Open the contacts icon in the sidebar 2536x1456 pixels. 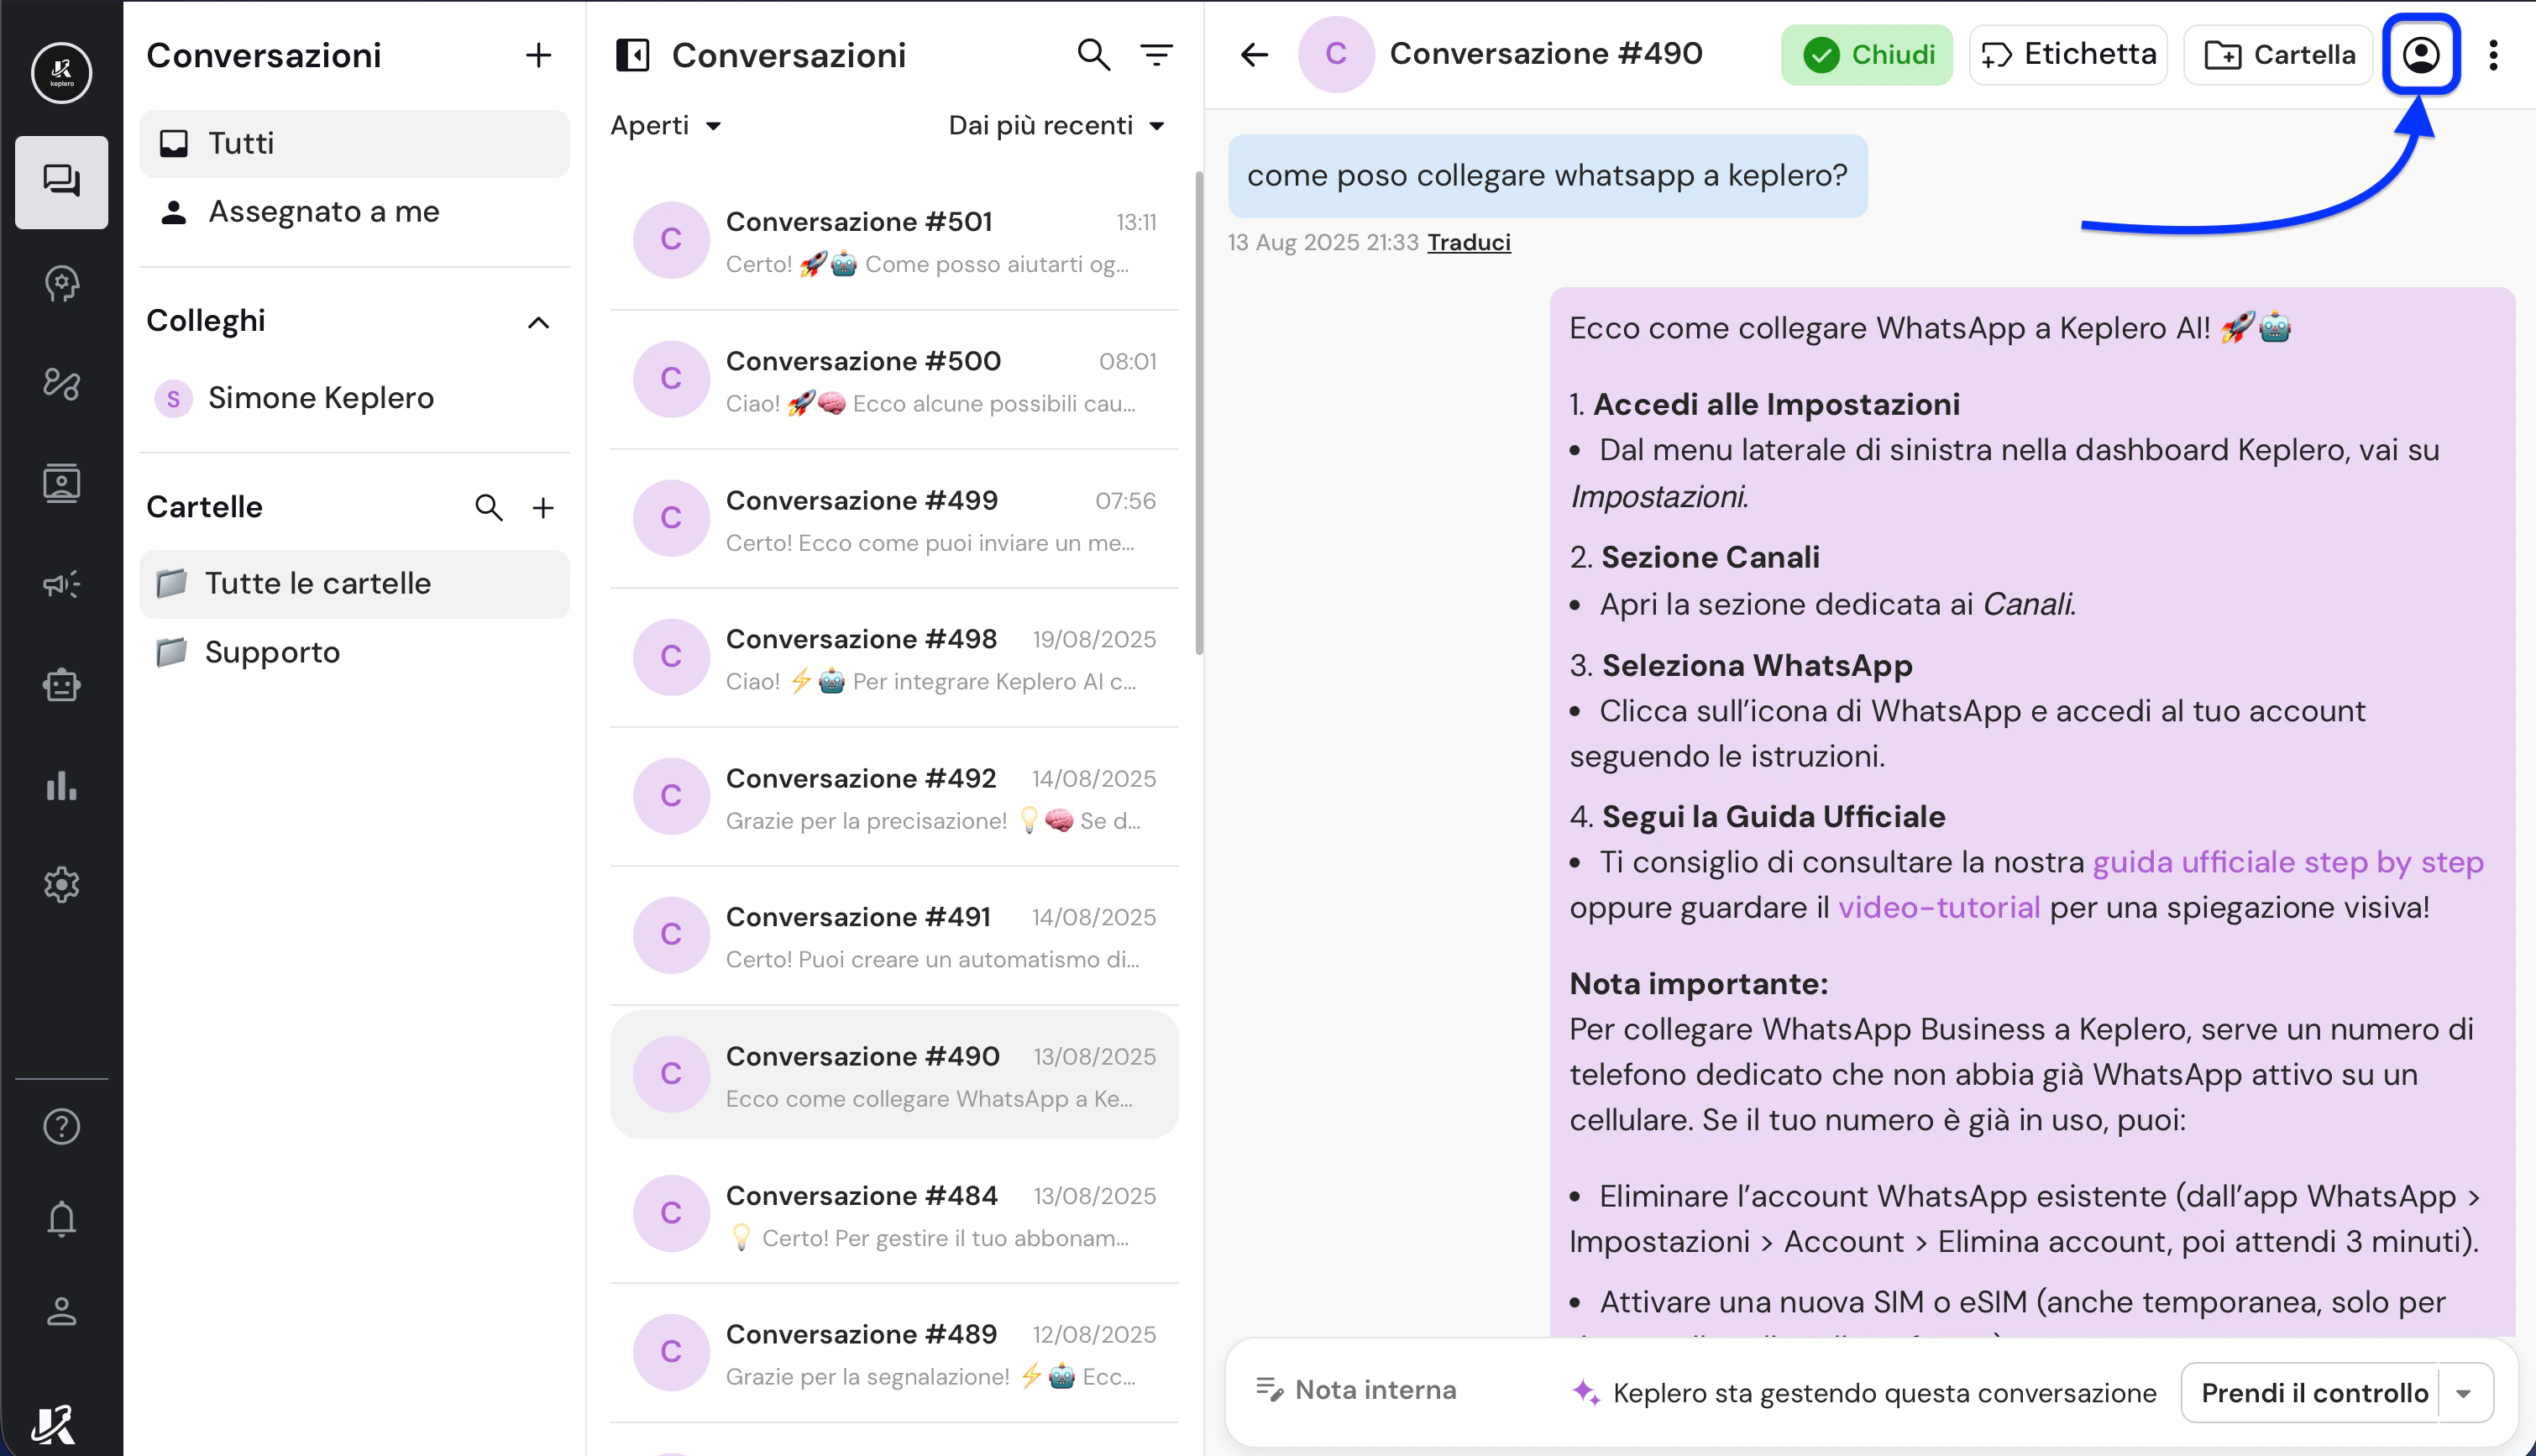pyautogui.click(x=61, y=484)
